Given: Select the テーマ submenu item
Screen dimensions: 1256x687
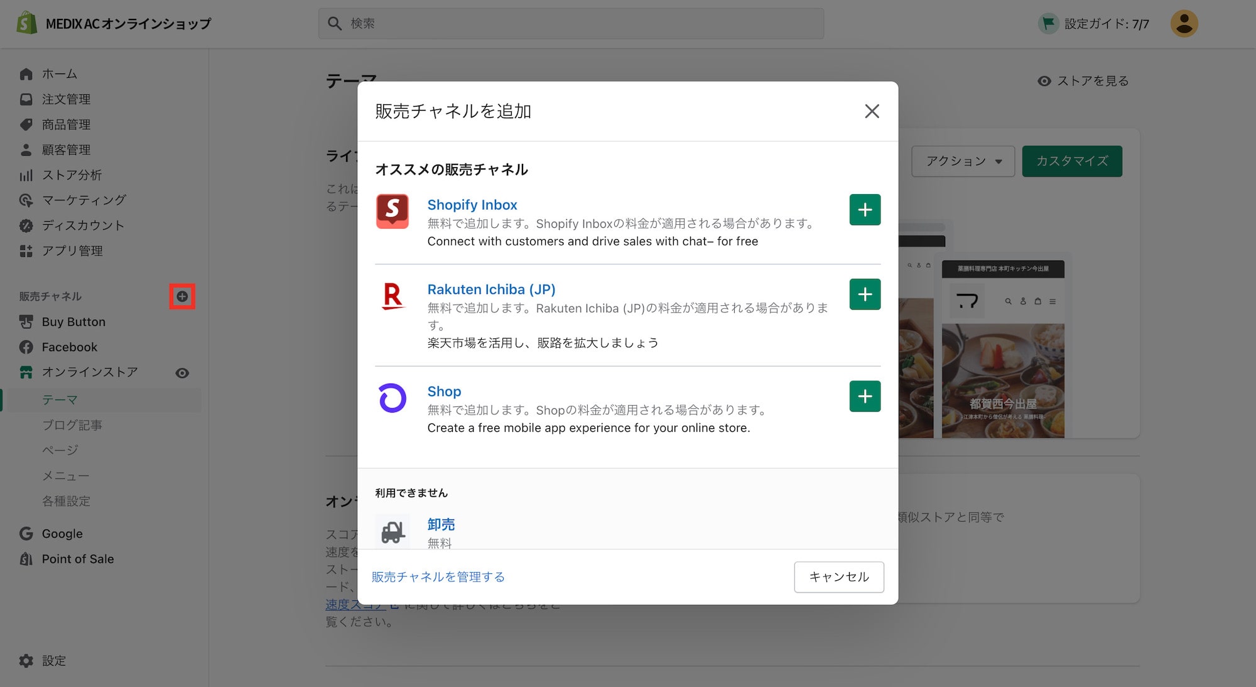Looking at the screenshot, I should point(60,400).
